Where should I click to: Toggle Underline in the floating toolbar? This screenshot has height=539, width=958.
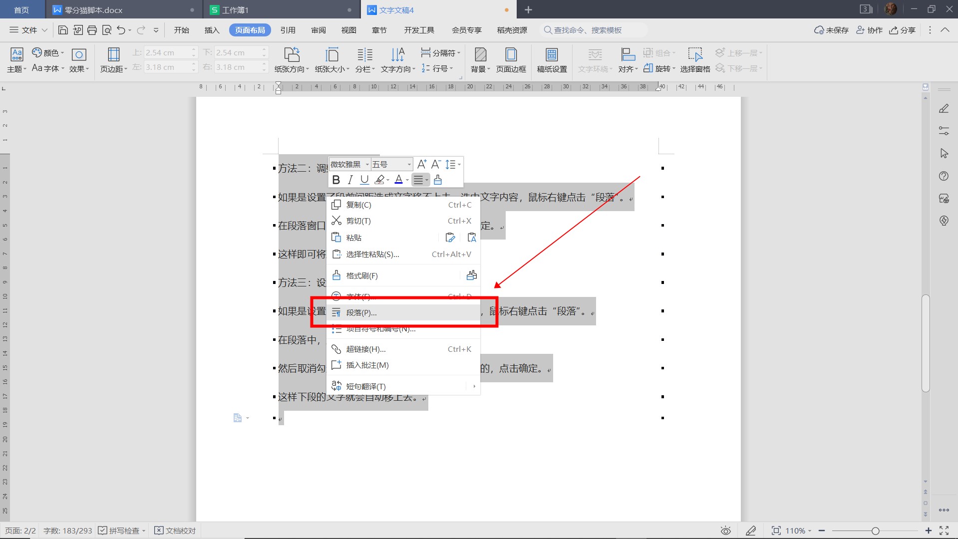[364, 180]
